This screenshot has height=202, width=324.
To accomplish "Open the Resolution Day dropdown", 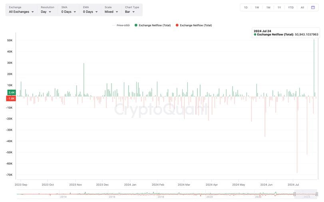I will coord(47,10).
